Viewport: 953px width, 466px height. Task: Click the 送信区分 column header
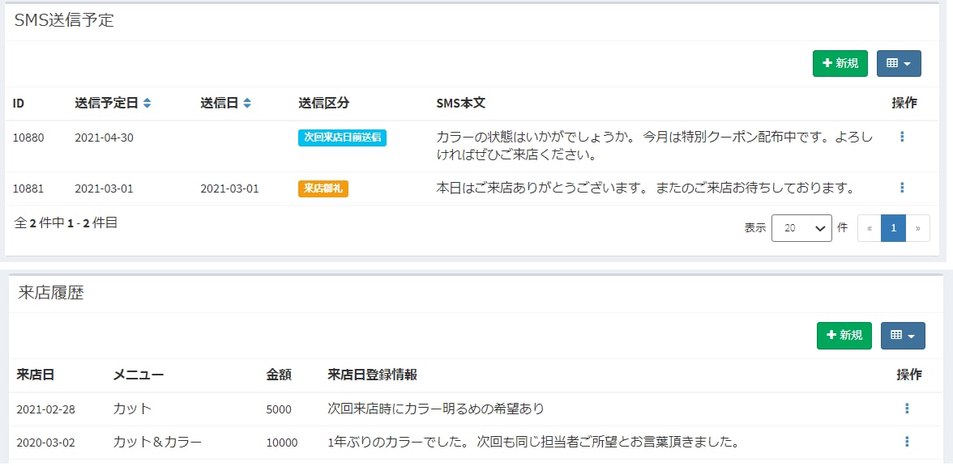(324, 104)
